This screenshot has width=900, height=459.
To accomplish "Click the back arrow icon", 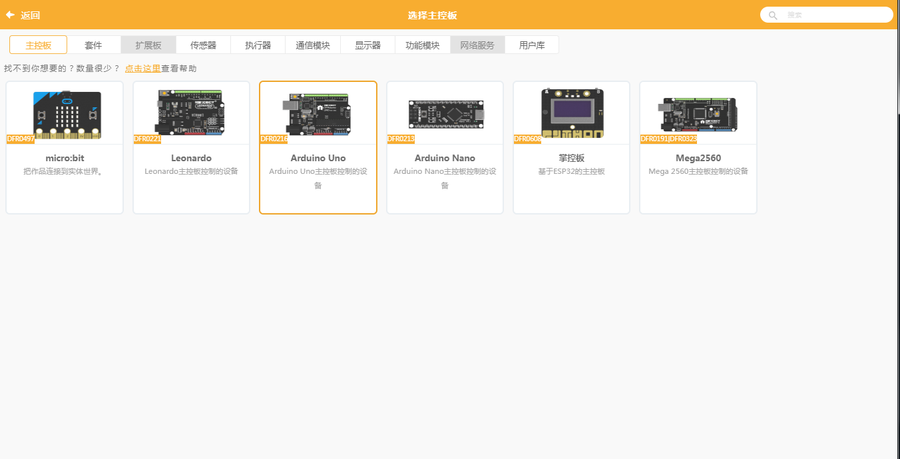I will tap(10, 15).
